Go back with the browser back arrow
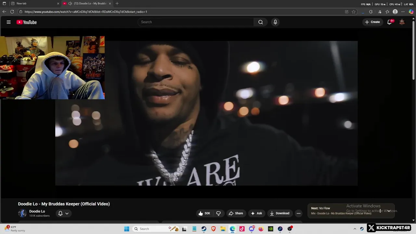 [4, 12]
